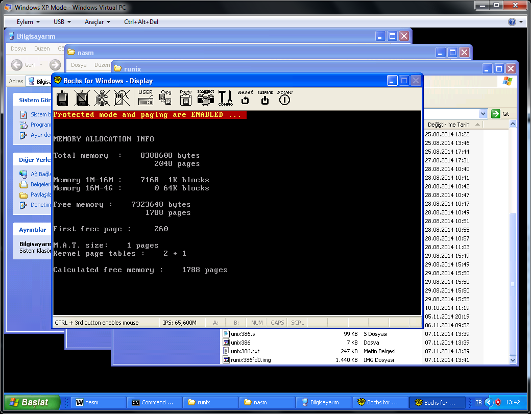Send Ctrl+Alt+Del to the virtual machine

(141, 21)
